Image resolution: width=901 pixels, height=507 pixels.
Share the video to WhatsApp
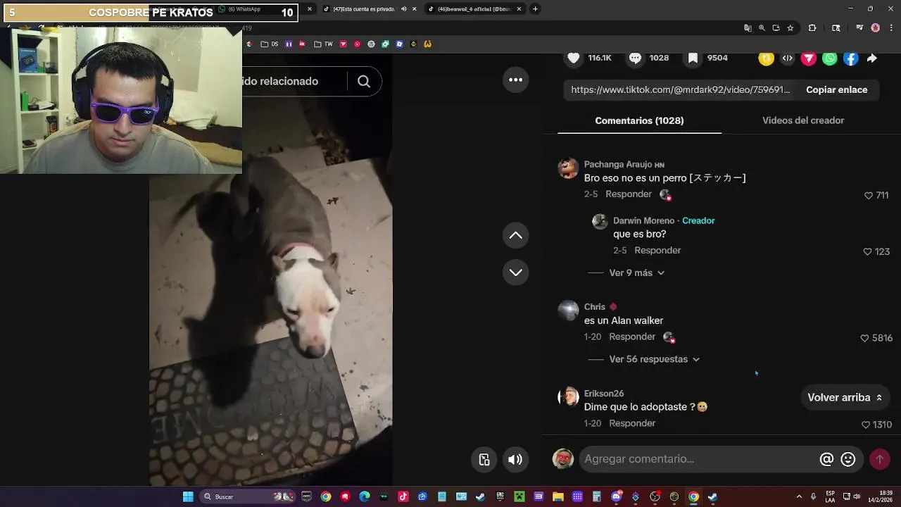point(830,58)
